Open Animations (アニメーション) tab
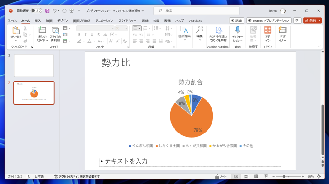Image resolution: width=329 pixels, height=184 pixels. 104,20
